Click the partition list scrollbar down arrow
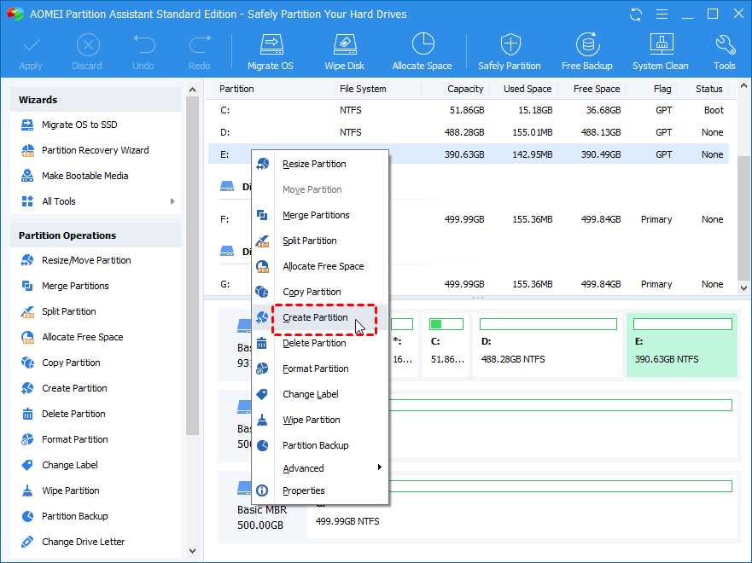Viewport: 752px width, 563px height. click(743, 288)
